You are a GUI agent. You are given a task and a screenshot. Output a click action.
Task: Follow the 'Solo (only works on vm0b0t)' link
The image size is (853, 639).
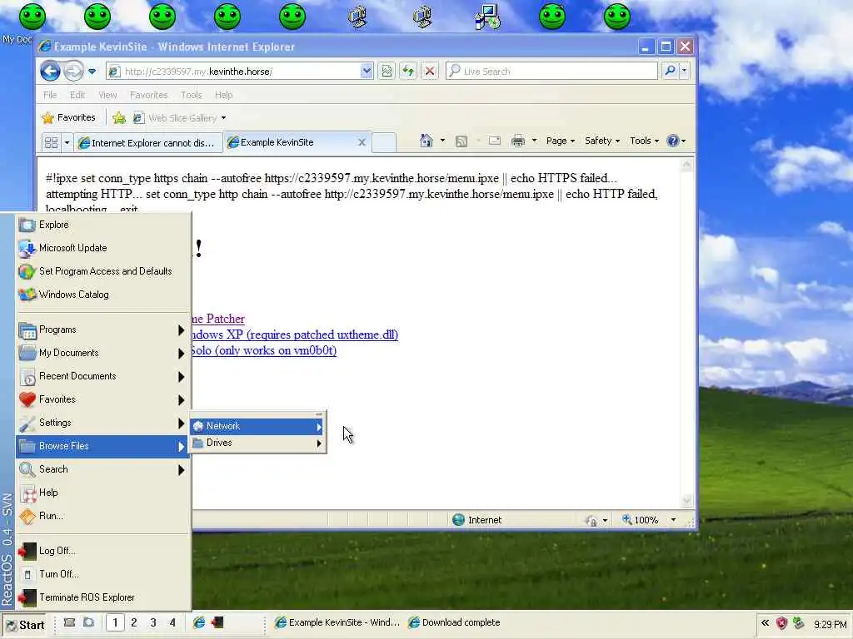click(x=264, y=350)
